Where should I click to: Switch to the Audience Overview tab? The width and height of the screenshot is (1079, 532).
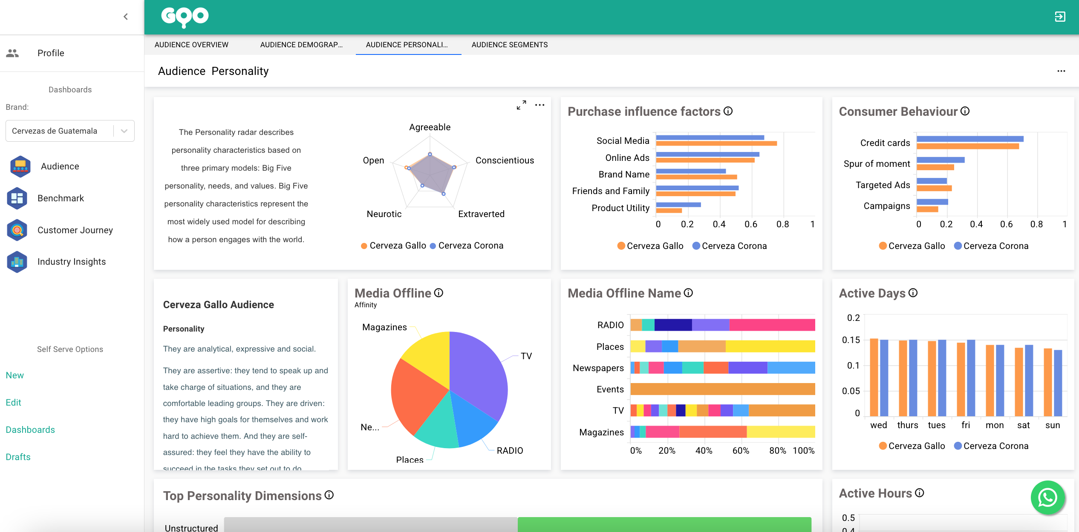[x=191, y=45]
